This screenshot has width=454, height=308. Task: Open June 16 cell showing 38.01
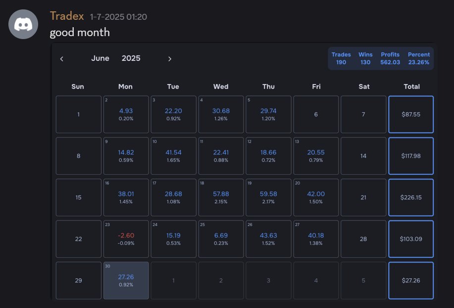click(126, 198)
